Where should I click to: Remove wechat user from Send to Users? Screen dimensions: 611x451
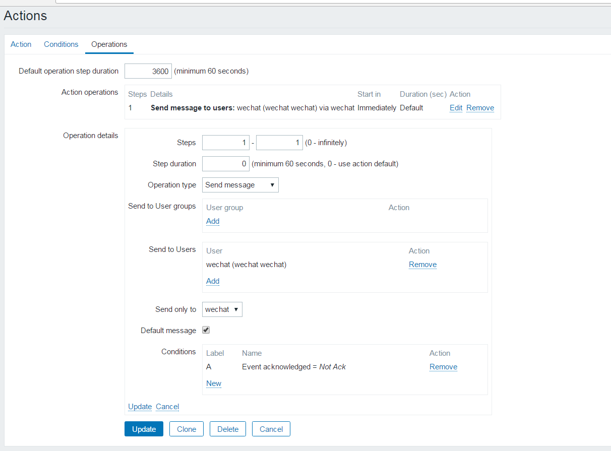coord(422,265)
